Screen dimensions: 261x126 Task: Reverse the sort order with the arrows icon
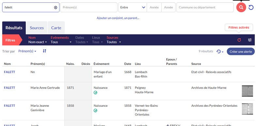[x=44, y=51]
